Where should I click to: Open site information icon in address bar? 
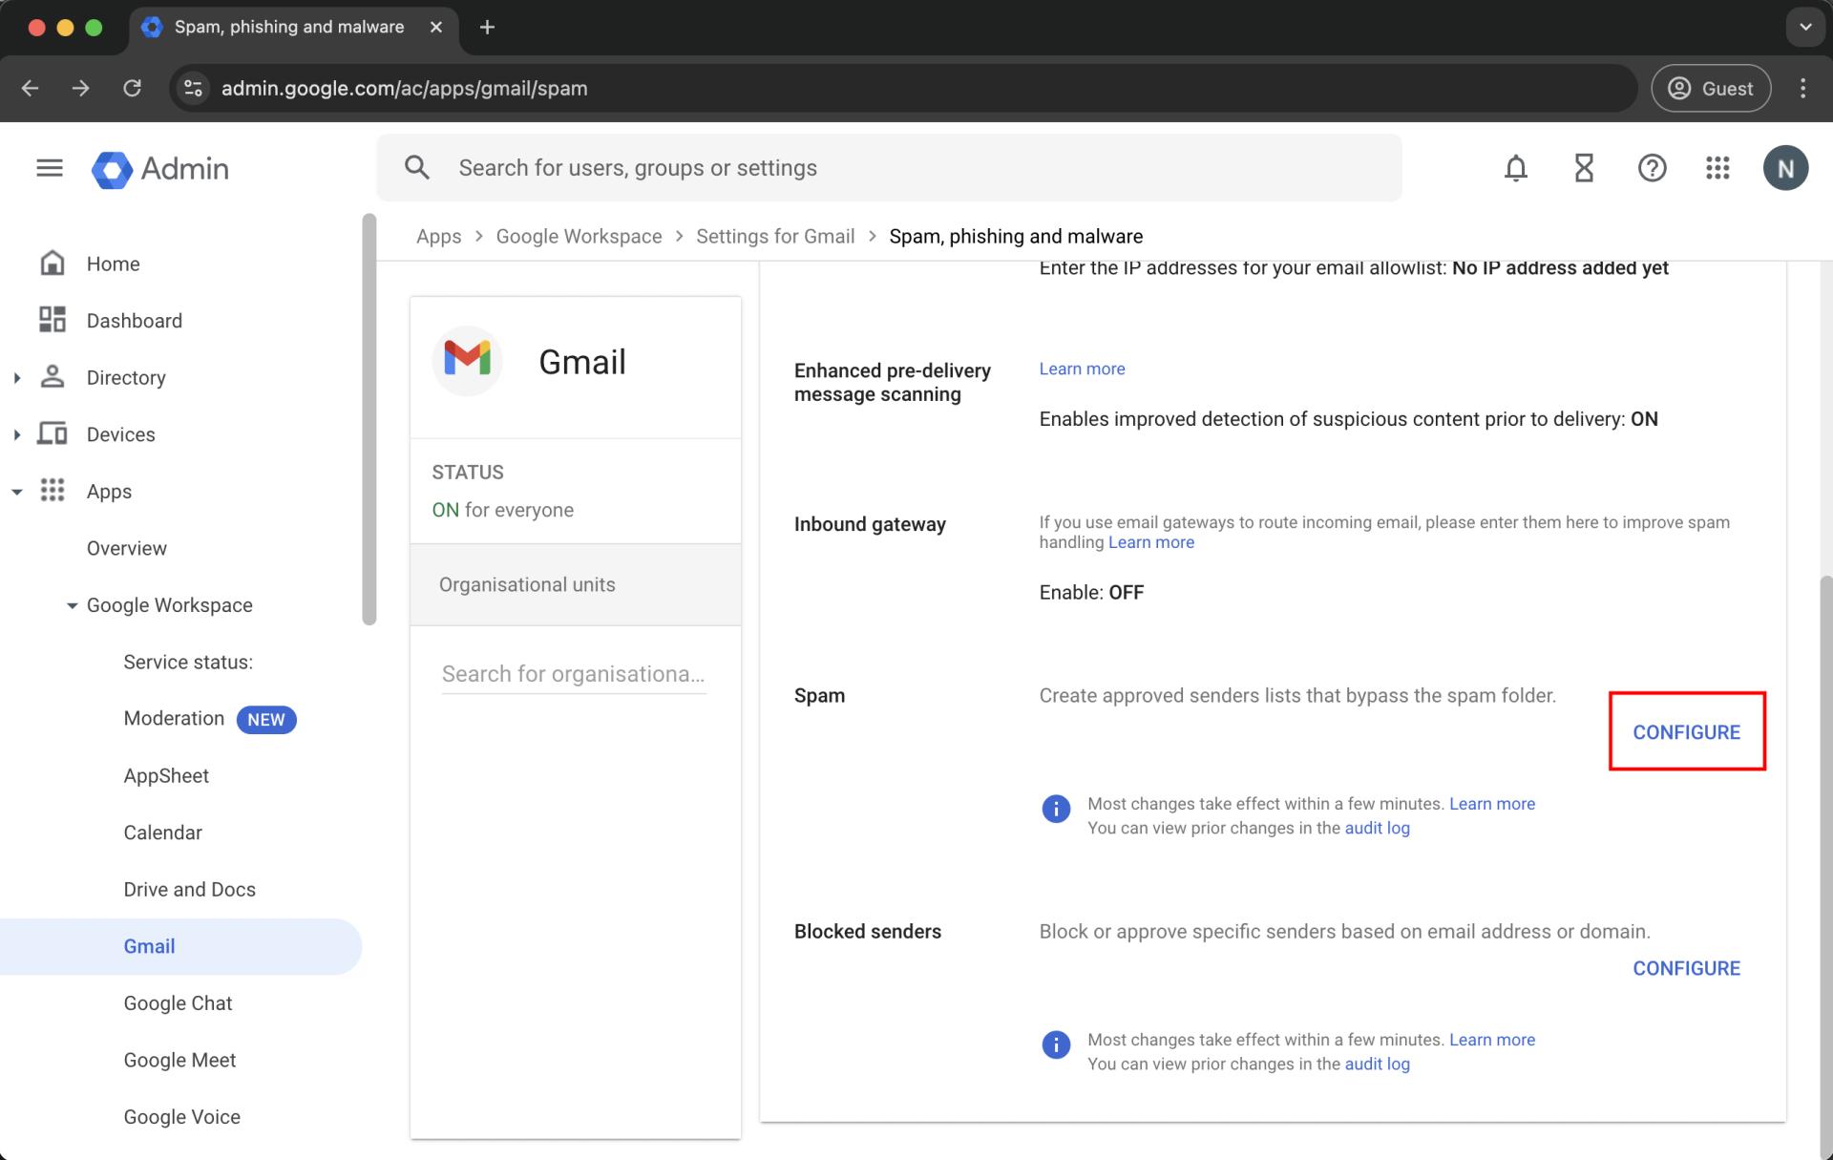tap(194, 88)
